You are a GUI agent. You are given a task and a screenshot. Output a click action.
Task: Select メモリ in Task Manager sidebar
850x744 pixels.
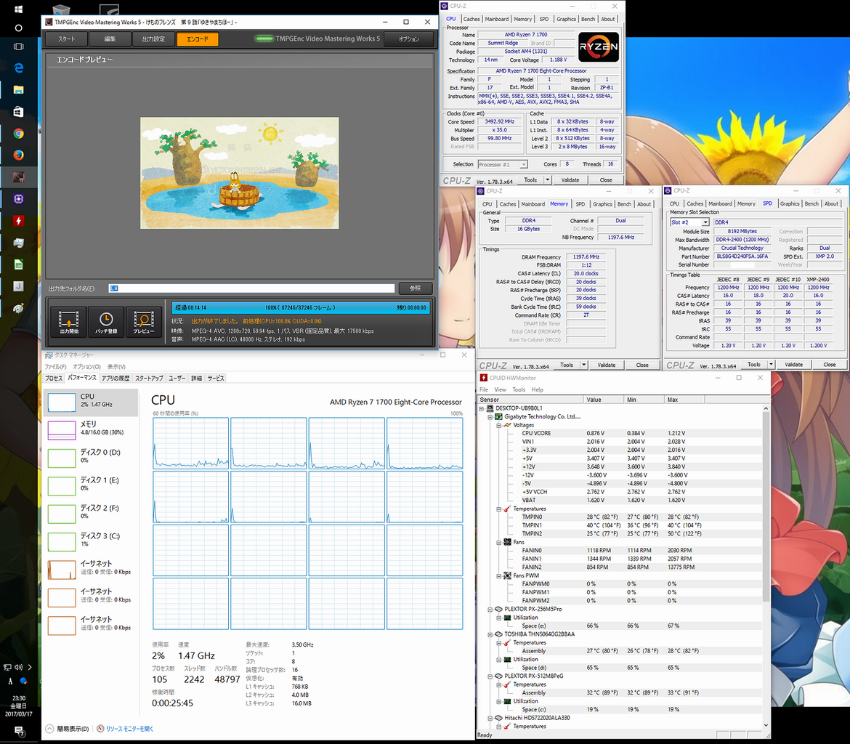tap(91, 430)
